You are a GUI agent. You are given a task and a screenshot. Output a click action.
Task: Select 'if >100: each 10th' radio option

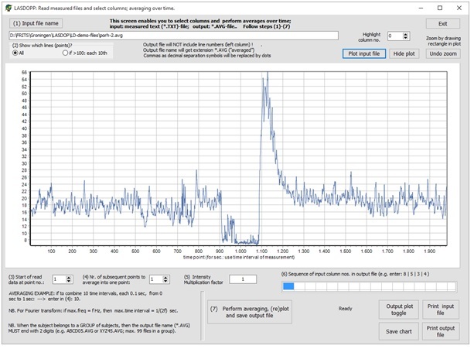(84, 53)
